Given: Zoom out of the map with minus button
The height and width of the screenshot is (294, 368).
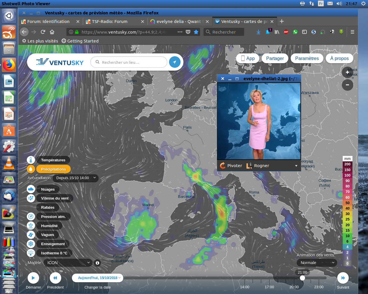Looking at the screenshot, I should pos(347,85).
